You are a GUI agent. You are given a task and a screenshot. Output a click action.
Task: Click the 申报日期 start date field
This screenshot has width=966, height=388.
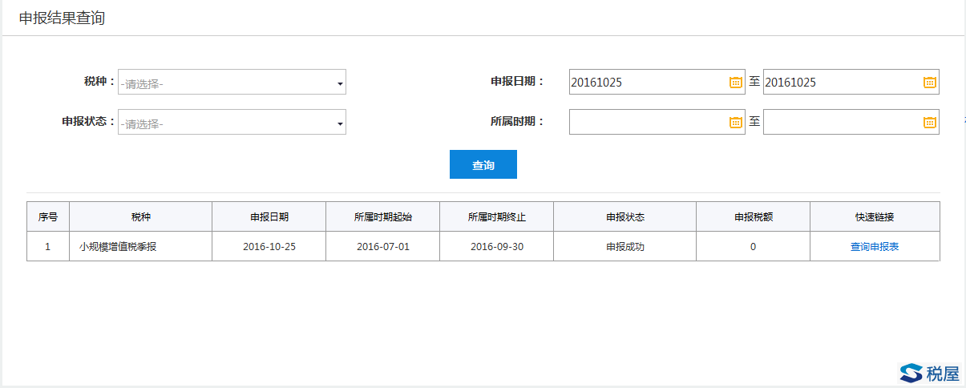[x=645, y=82]
